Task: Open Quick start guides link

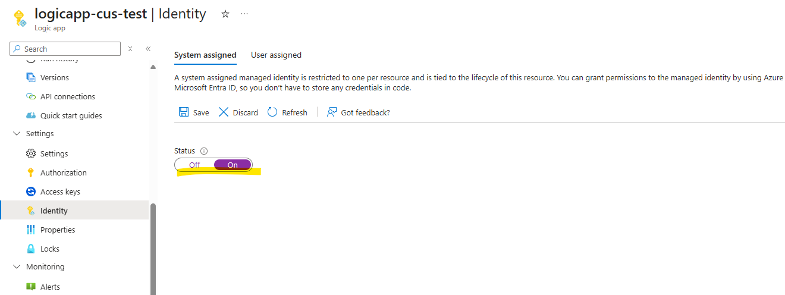Action: pos(71,115)
